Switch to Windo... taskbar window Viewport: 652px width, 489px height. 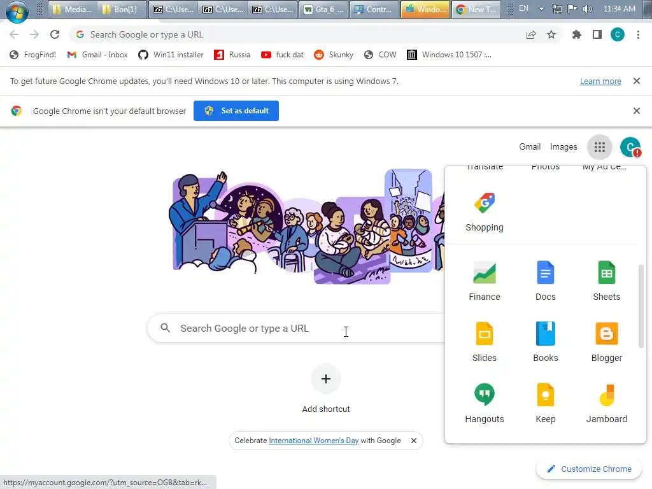pos(425,9)
